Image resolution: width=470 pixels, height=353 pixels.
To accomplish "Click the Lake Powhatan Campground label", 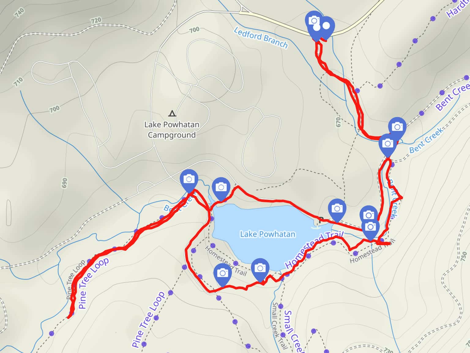I will 172,130.
